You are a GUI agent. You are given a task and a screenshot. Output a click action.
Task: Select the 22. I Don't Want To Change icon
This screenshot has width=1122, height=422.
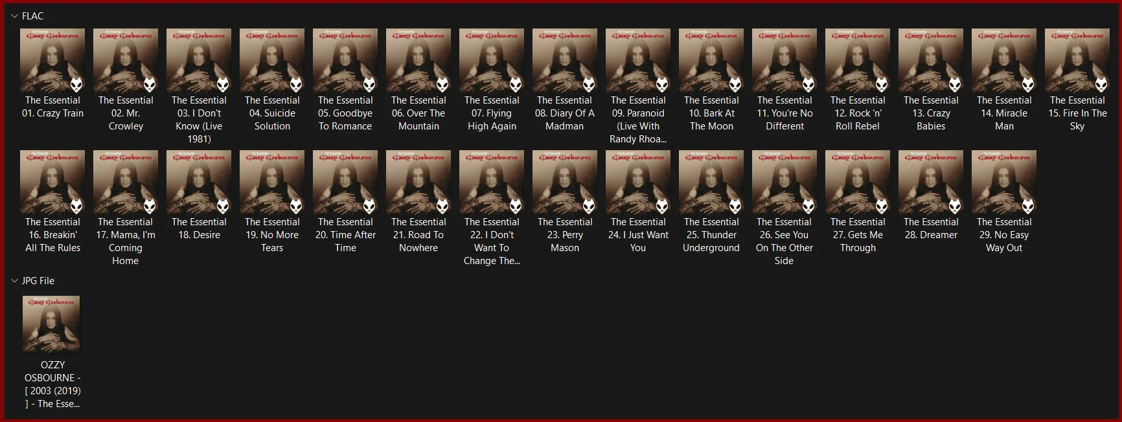(492, 183)
